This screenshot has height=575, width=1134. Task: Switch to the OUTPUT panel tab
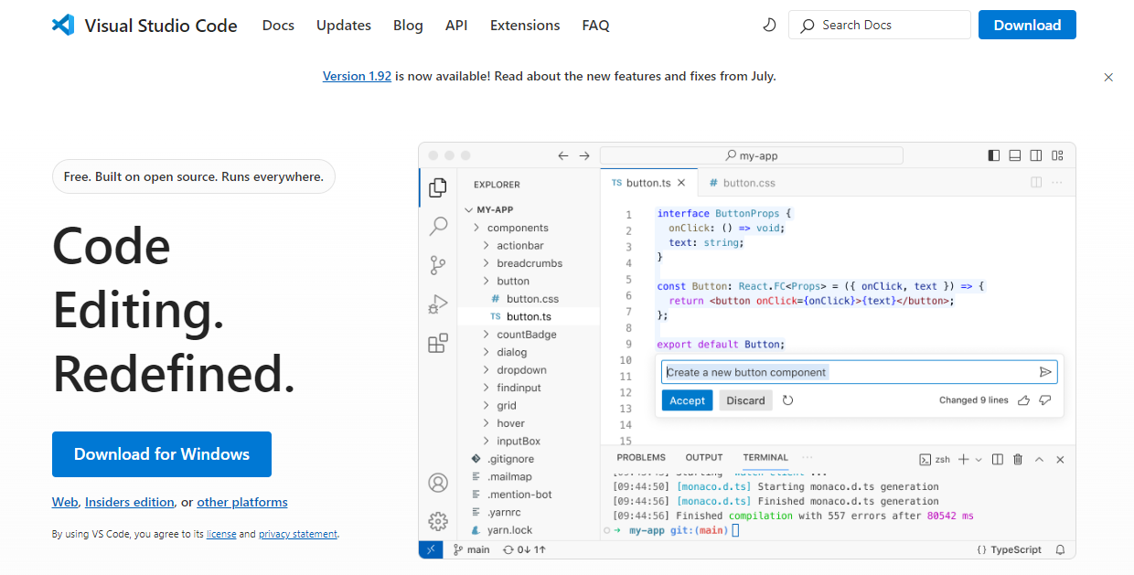(x=703, y=457)
